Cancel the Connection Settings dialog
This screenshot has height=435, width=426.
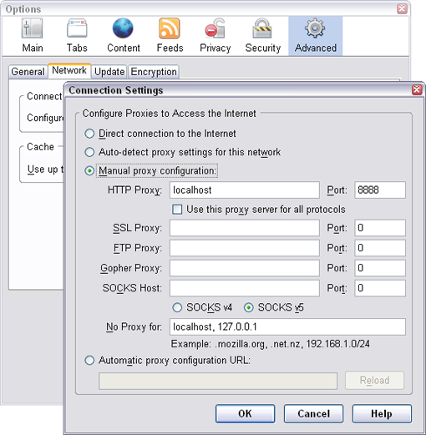[313, 413]
